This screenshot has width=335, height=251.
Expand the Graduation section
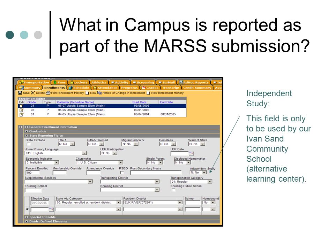(x=27, y=131)
